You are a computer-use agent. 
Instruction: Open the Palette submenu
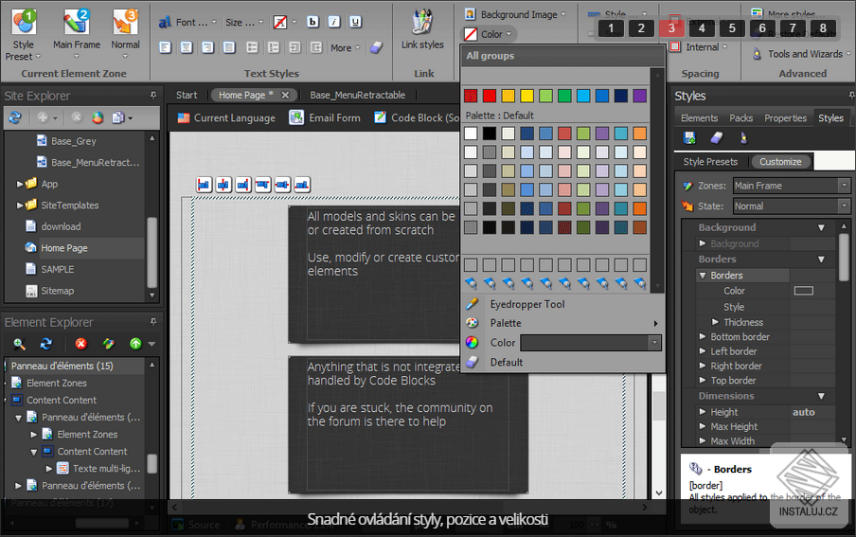coord(563,323)
